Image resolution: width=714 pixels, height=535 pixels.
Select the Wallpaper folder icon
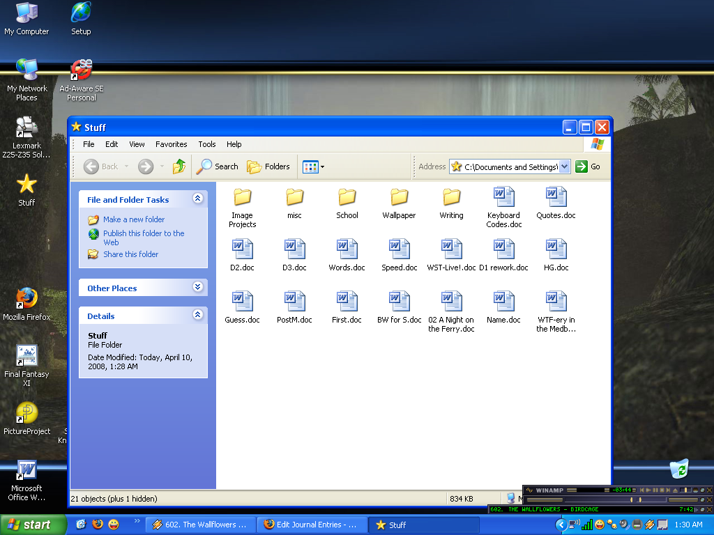point(400,197)
